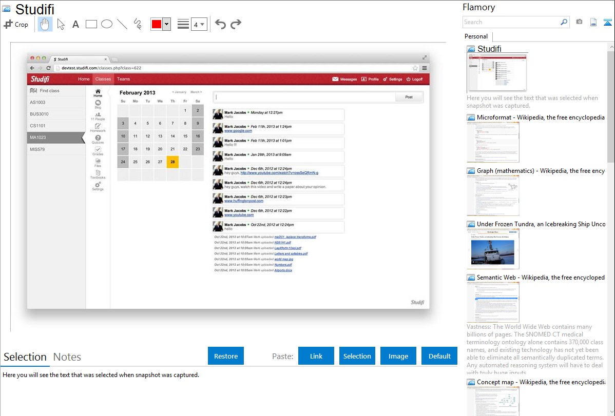Open the Semantic Web snapshot thumbnail
Viewport: 615px width, 416px height.
pos(493,302)
